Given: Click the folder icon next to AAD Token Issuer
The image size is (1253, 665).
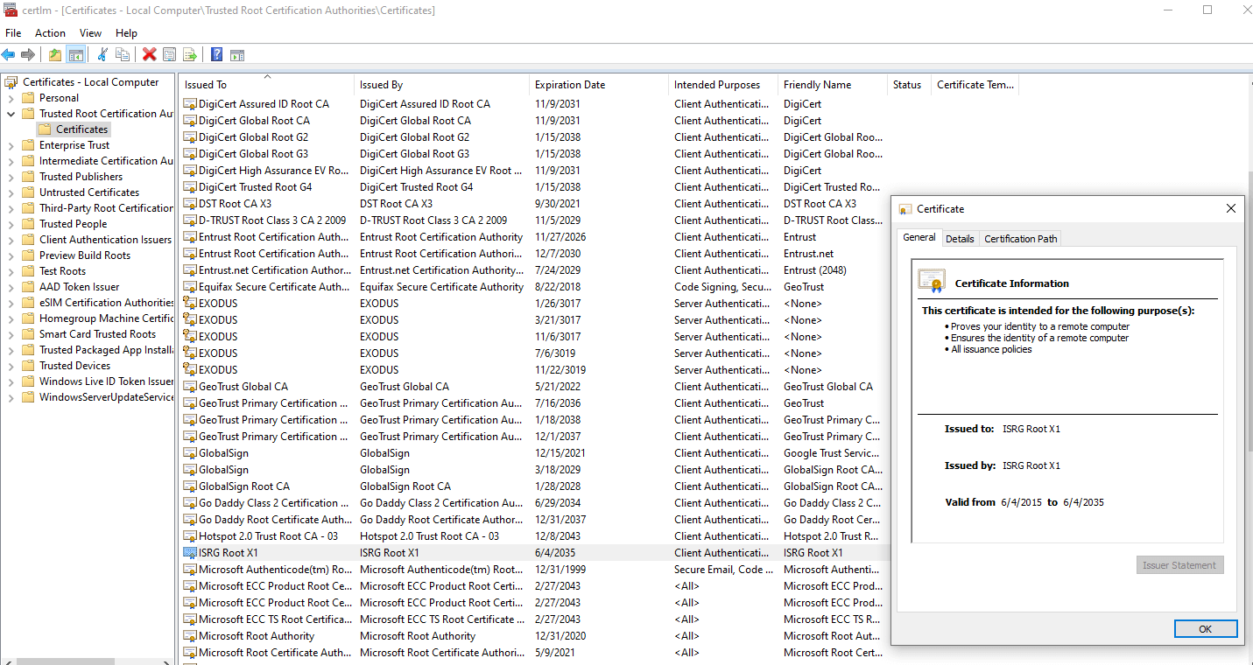Looking at the screenshot, I should 27,287.
